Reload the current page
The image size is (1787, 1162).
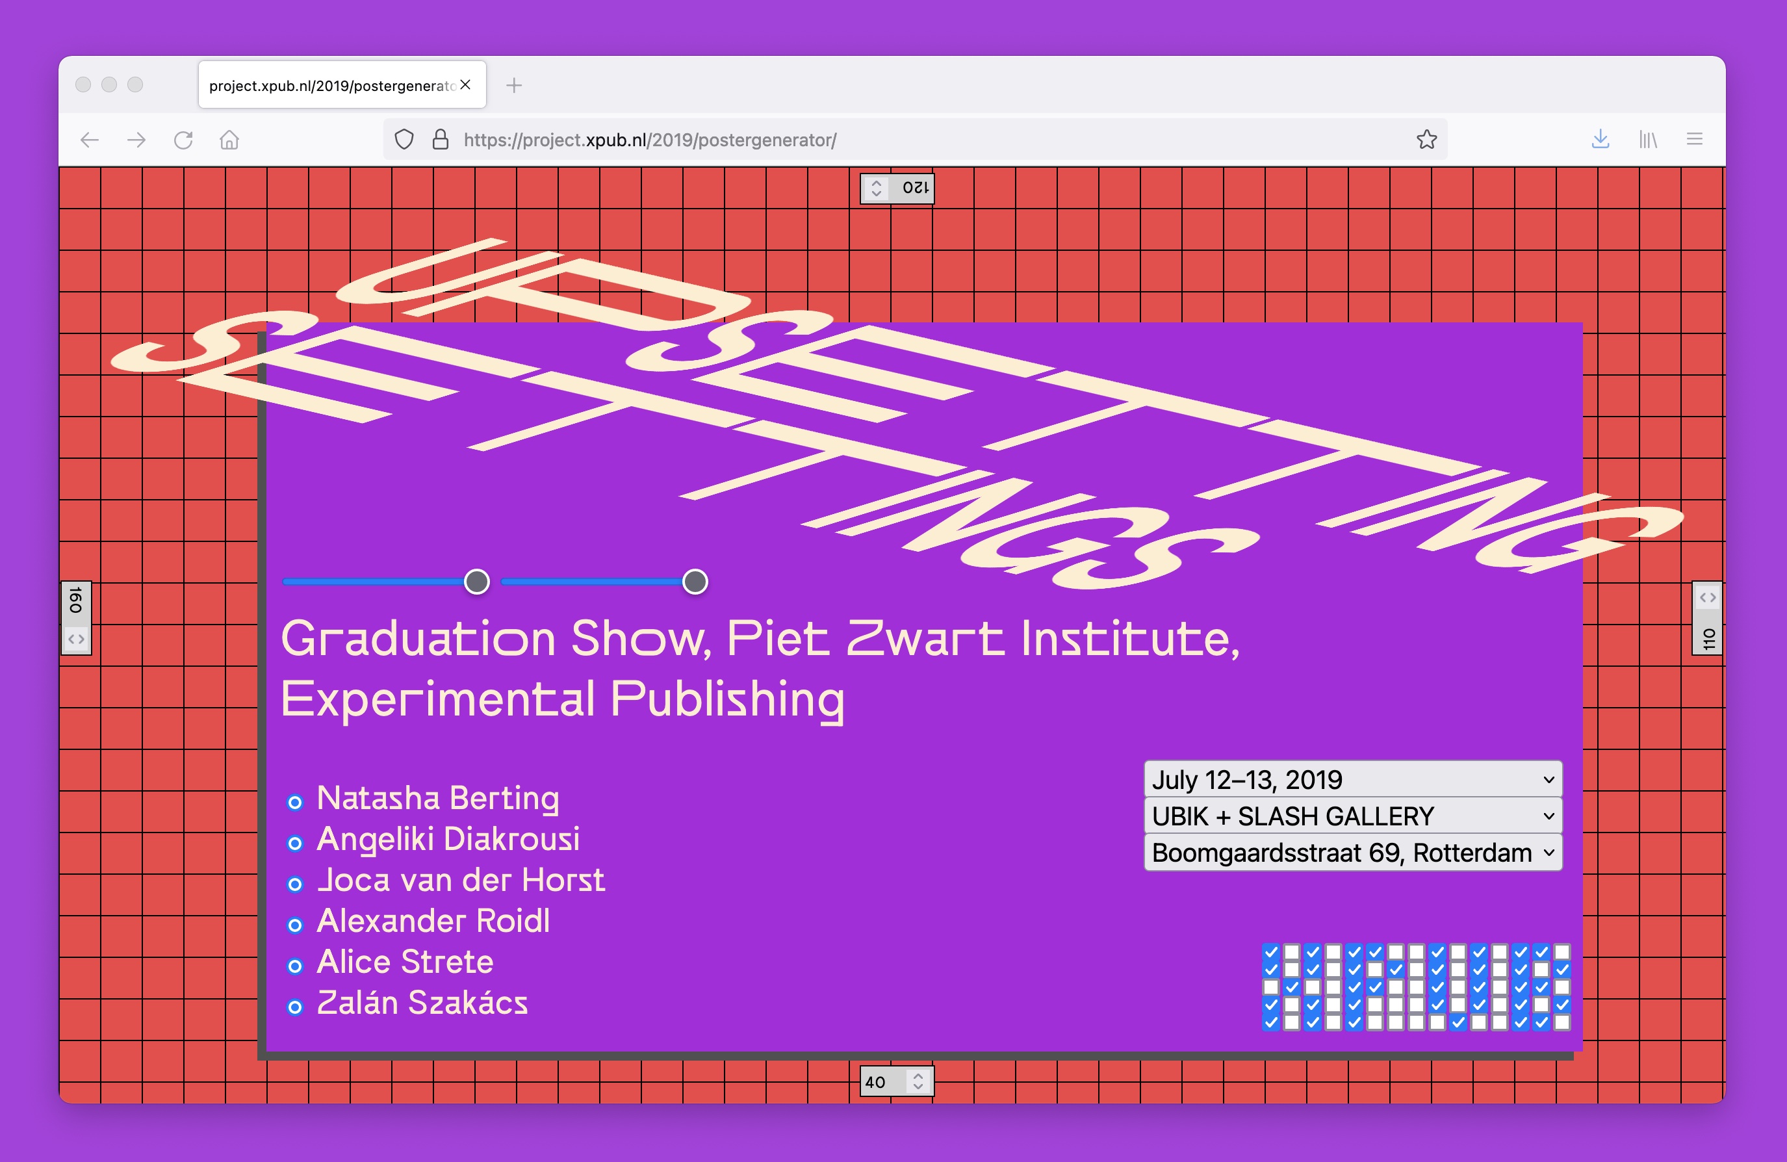(183, 140)
